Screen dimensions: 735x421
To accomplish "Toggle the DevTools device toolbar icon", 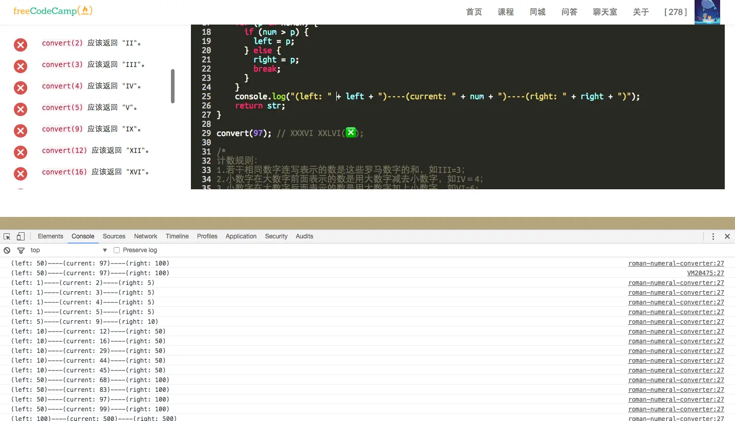I will pos(20,236).
